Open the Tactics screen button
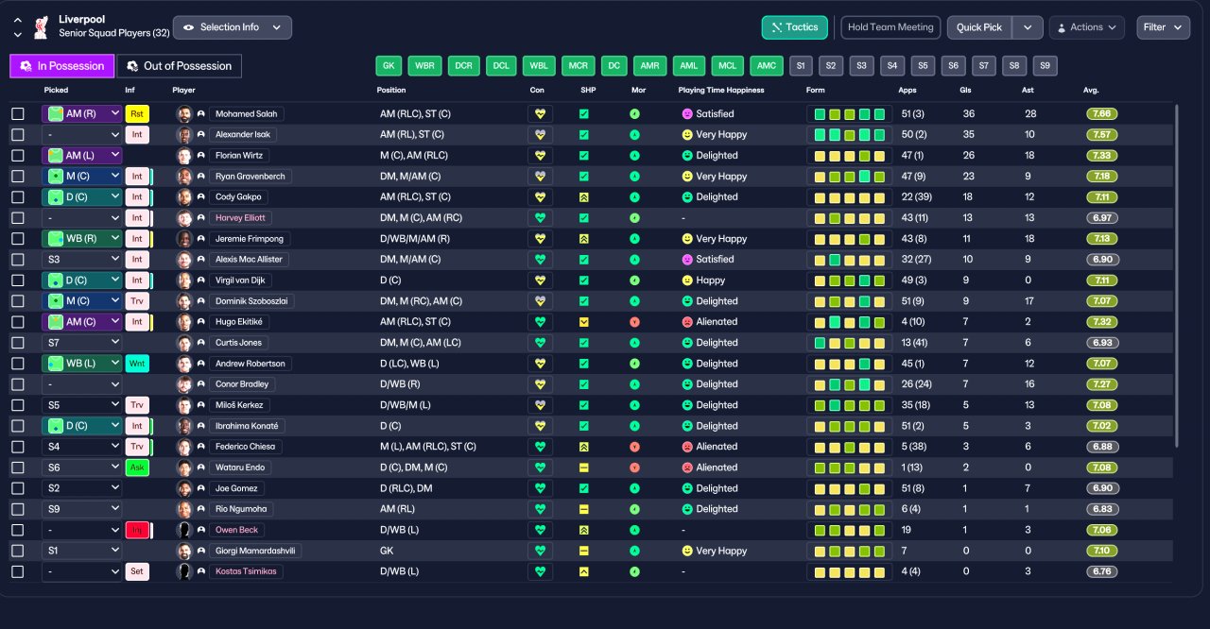1210x629 pixels. (795, 27)
